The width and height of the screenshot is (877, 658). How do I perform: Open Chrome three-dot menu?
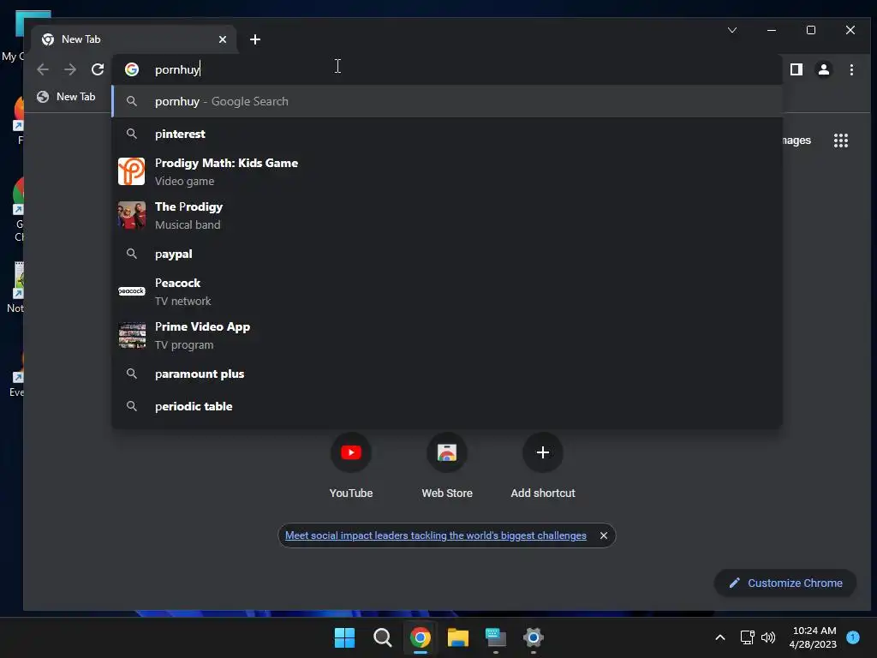click(x=851, y=69)
